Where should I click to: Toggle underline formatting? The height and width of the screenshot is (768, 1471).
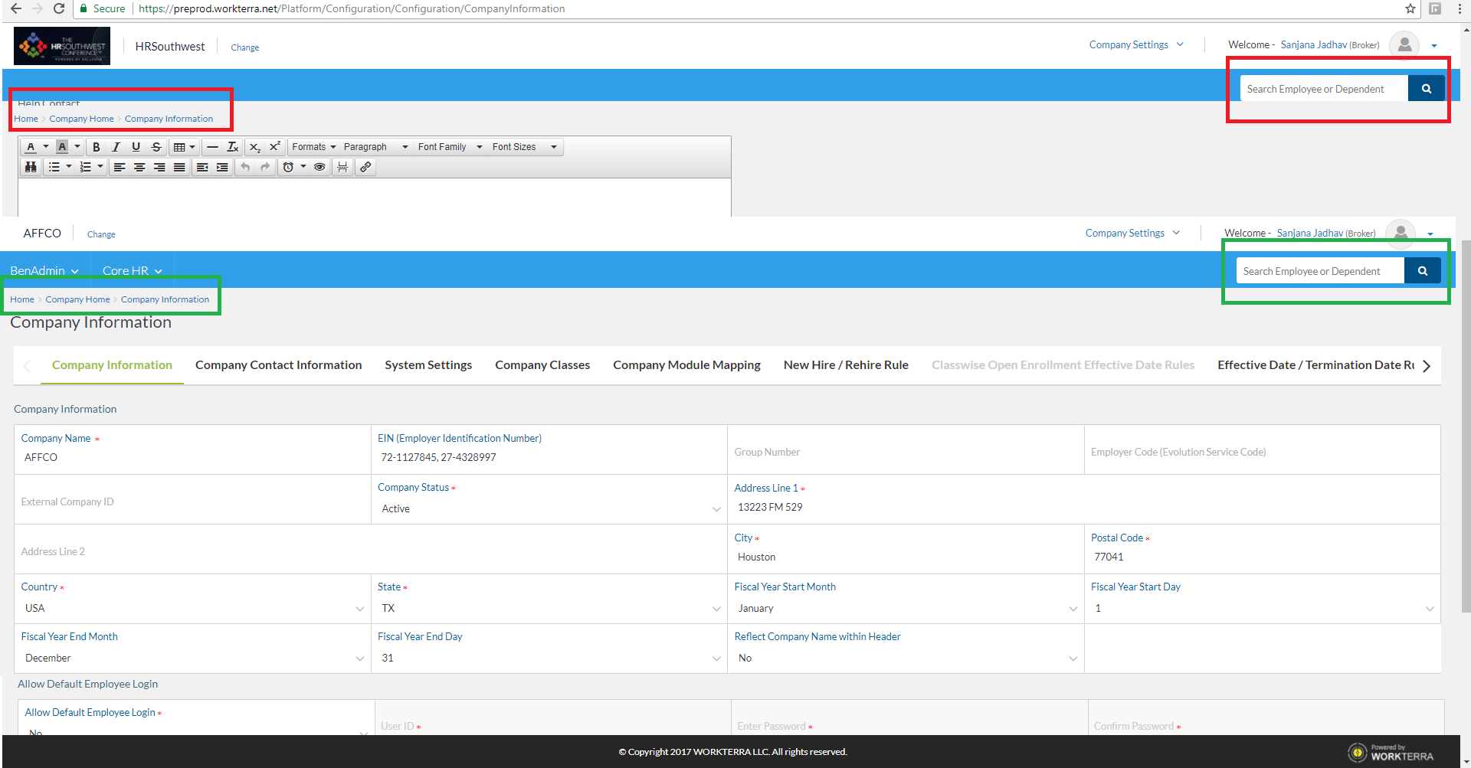[x=136, y=147]
